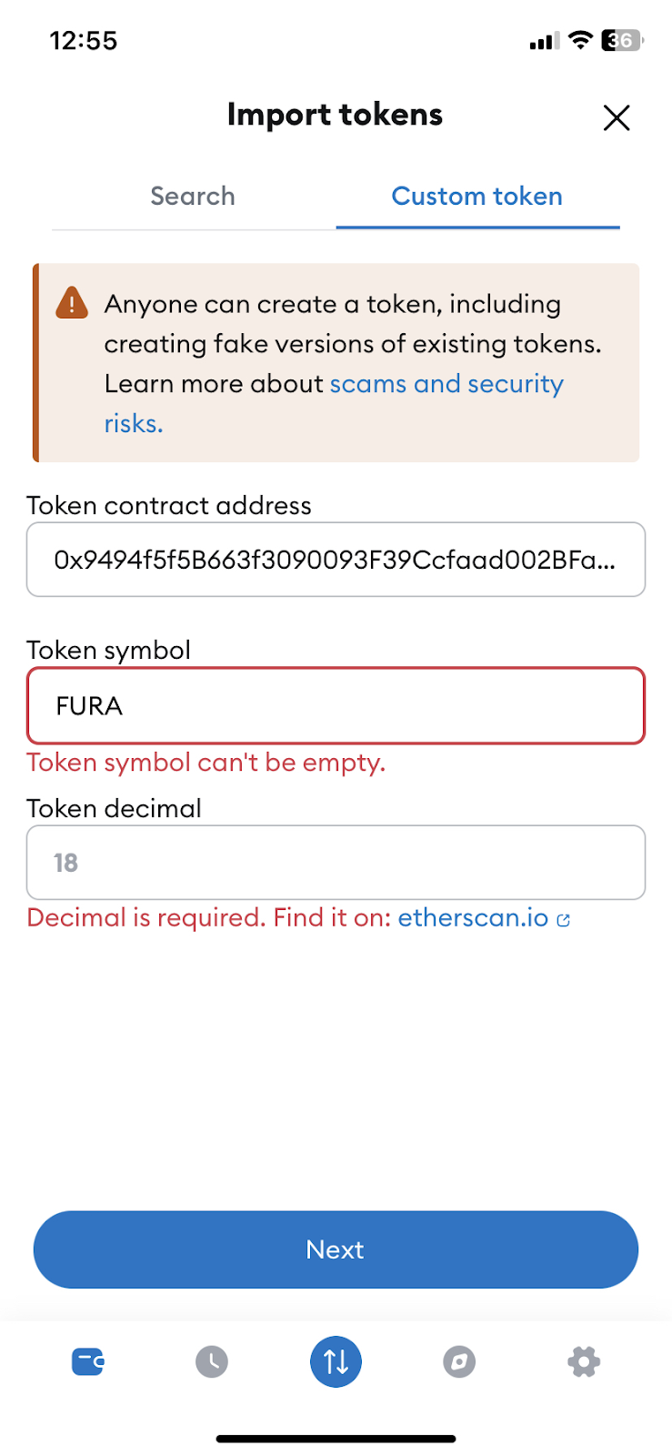Open the browser compass icon
The height and width of the screenshot is (1456, 672).
(459, 1362)
